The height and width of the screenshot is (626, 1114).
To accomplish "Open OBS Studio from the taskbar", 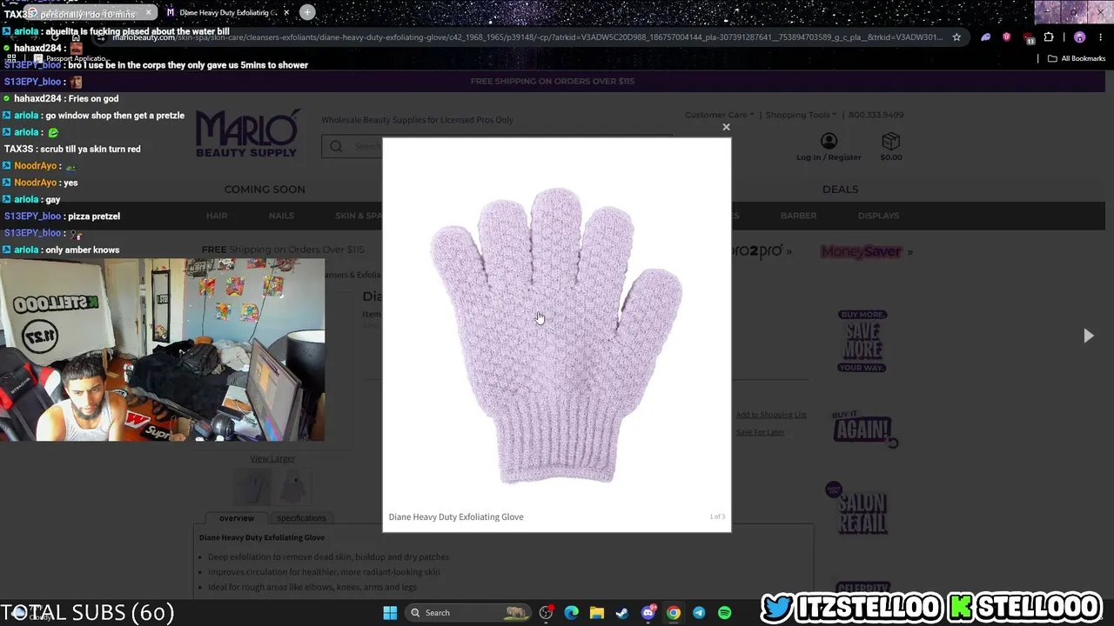I will coord(546,613).
